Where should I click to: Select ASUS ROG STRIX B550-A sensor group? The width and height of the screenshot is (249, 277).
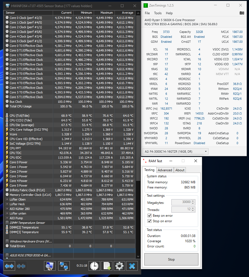[x=69, y=255]
